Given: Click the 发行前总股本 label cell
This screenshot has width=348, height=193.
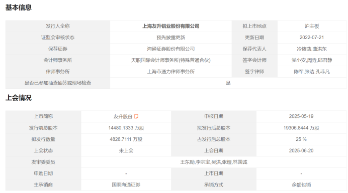Looking at the screenshot, I should (43, 128).
